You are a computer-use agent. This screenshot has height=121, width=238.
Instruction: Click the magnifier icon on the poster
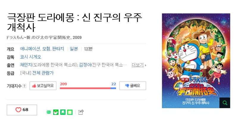(x=225, y=103)
